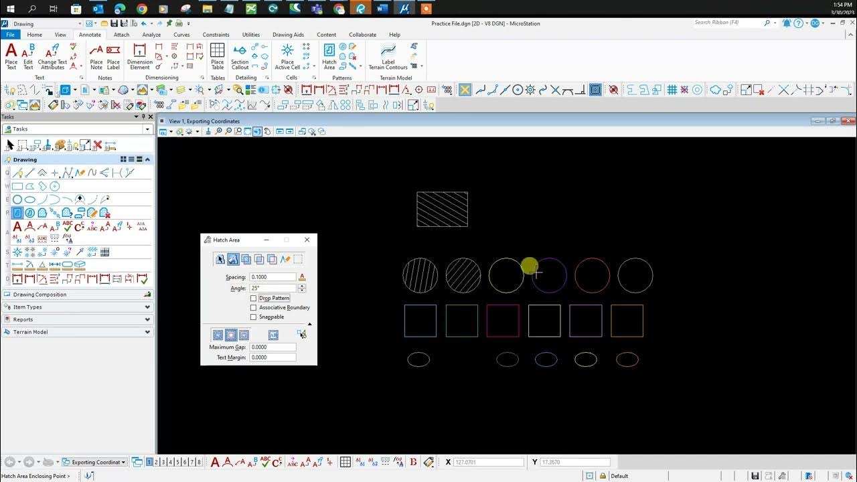
Task: Click the large red A text tool in Tasks panel
Action: (17, 227)
